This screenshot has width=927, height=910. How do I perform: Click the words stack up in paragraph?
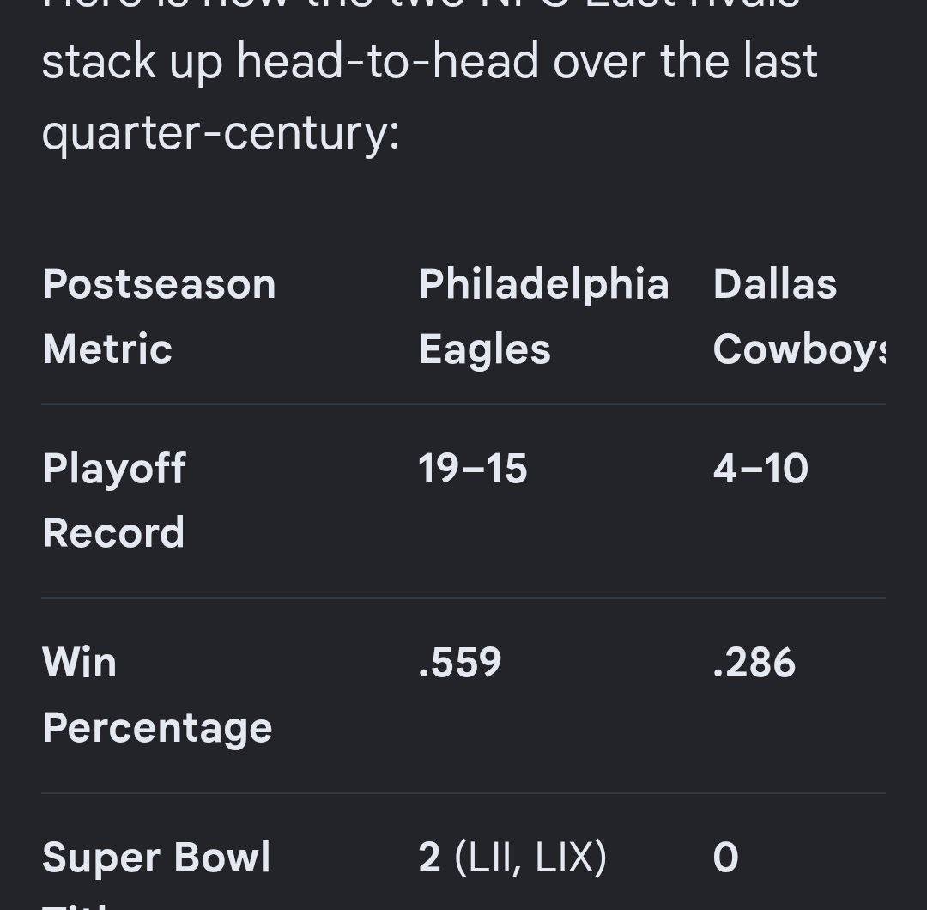coord(132,62)
